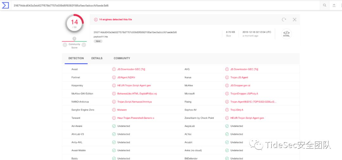Click the html tag label
The height and width of the screenshot is (160, 342).
(98, 42)
